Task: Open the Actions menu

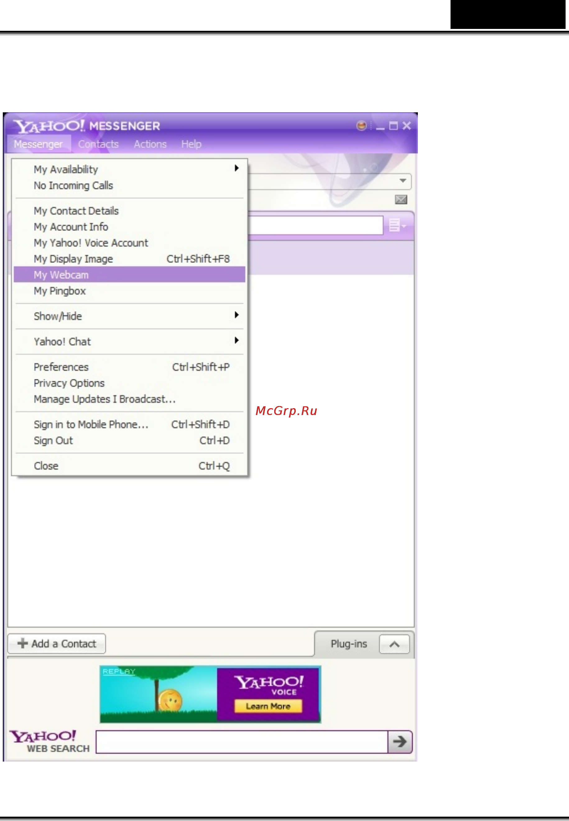Action: click(150, 144)
